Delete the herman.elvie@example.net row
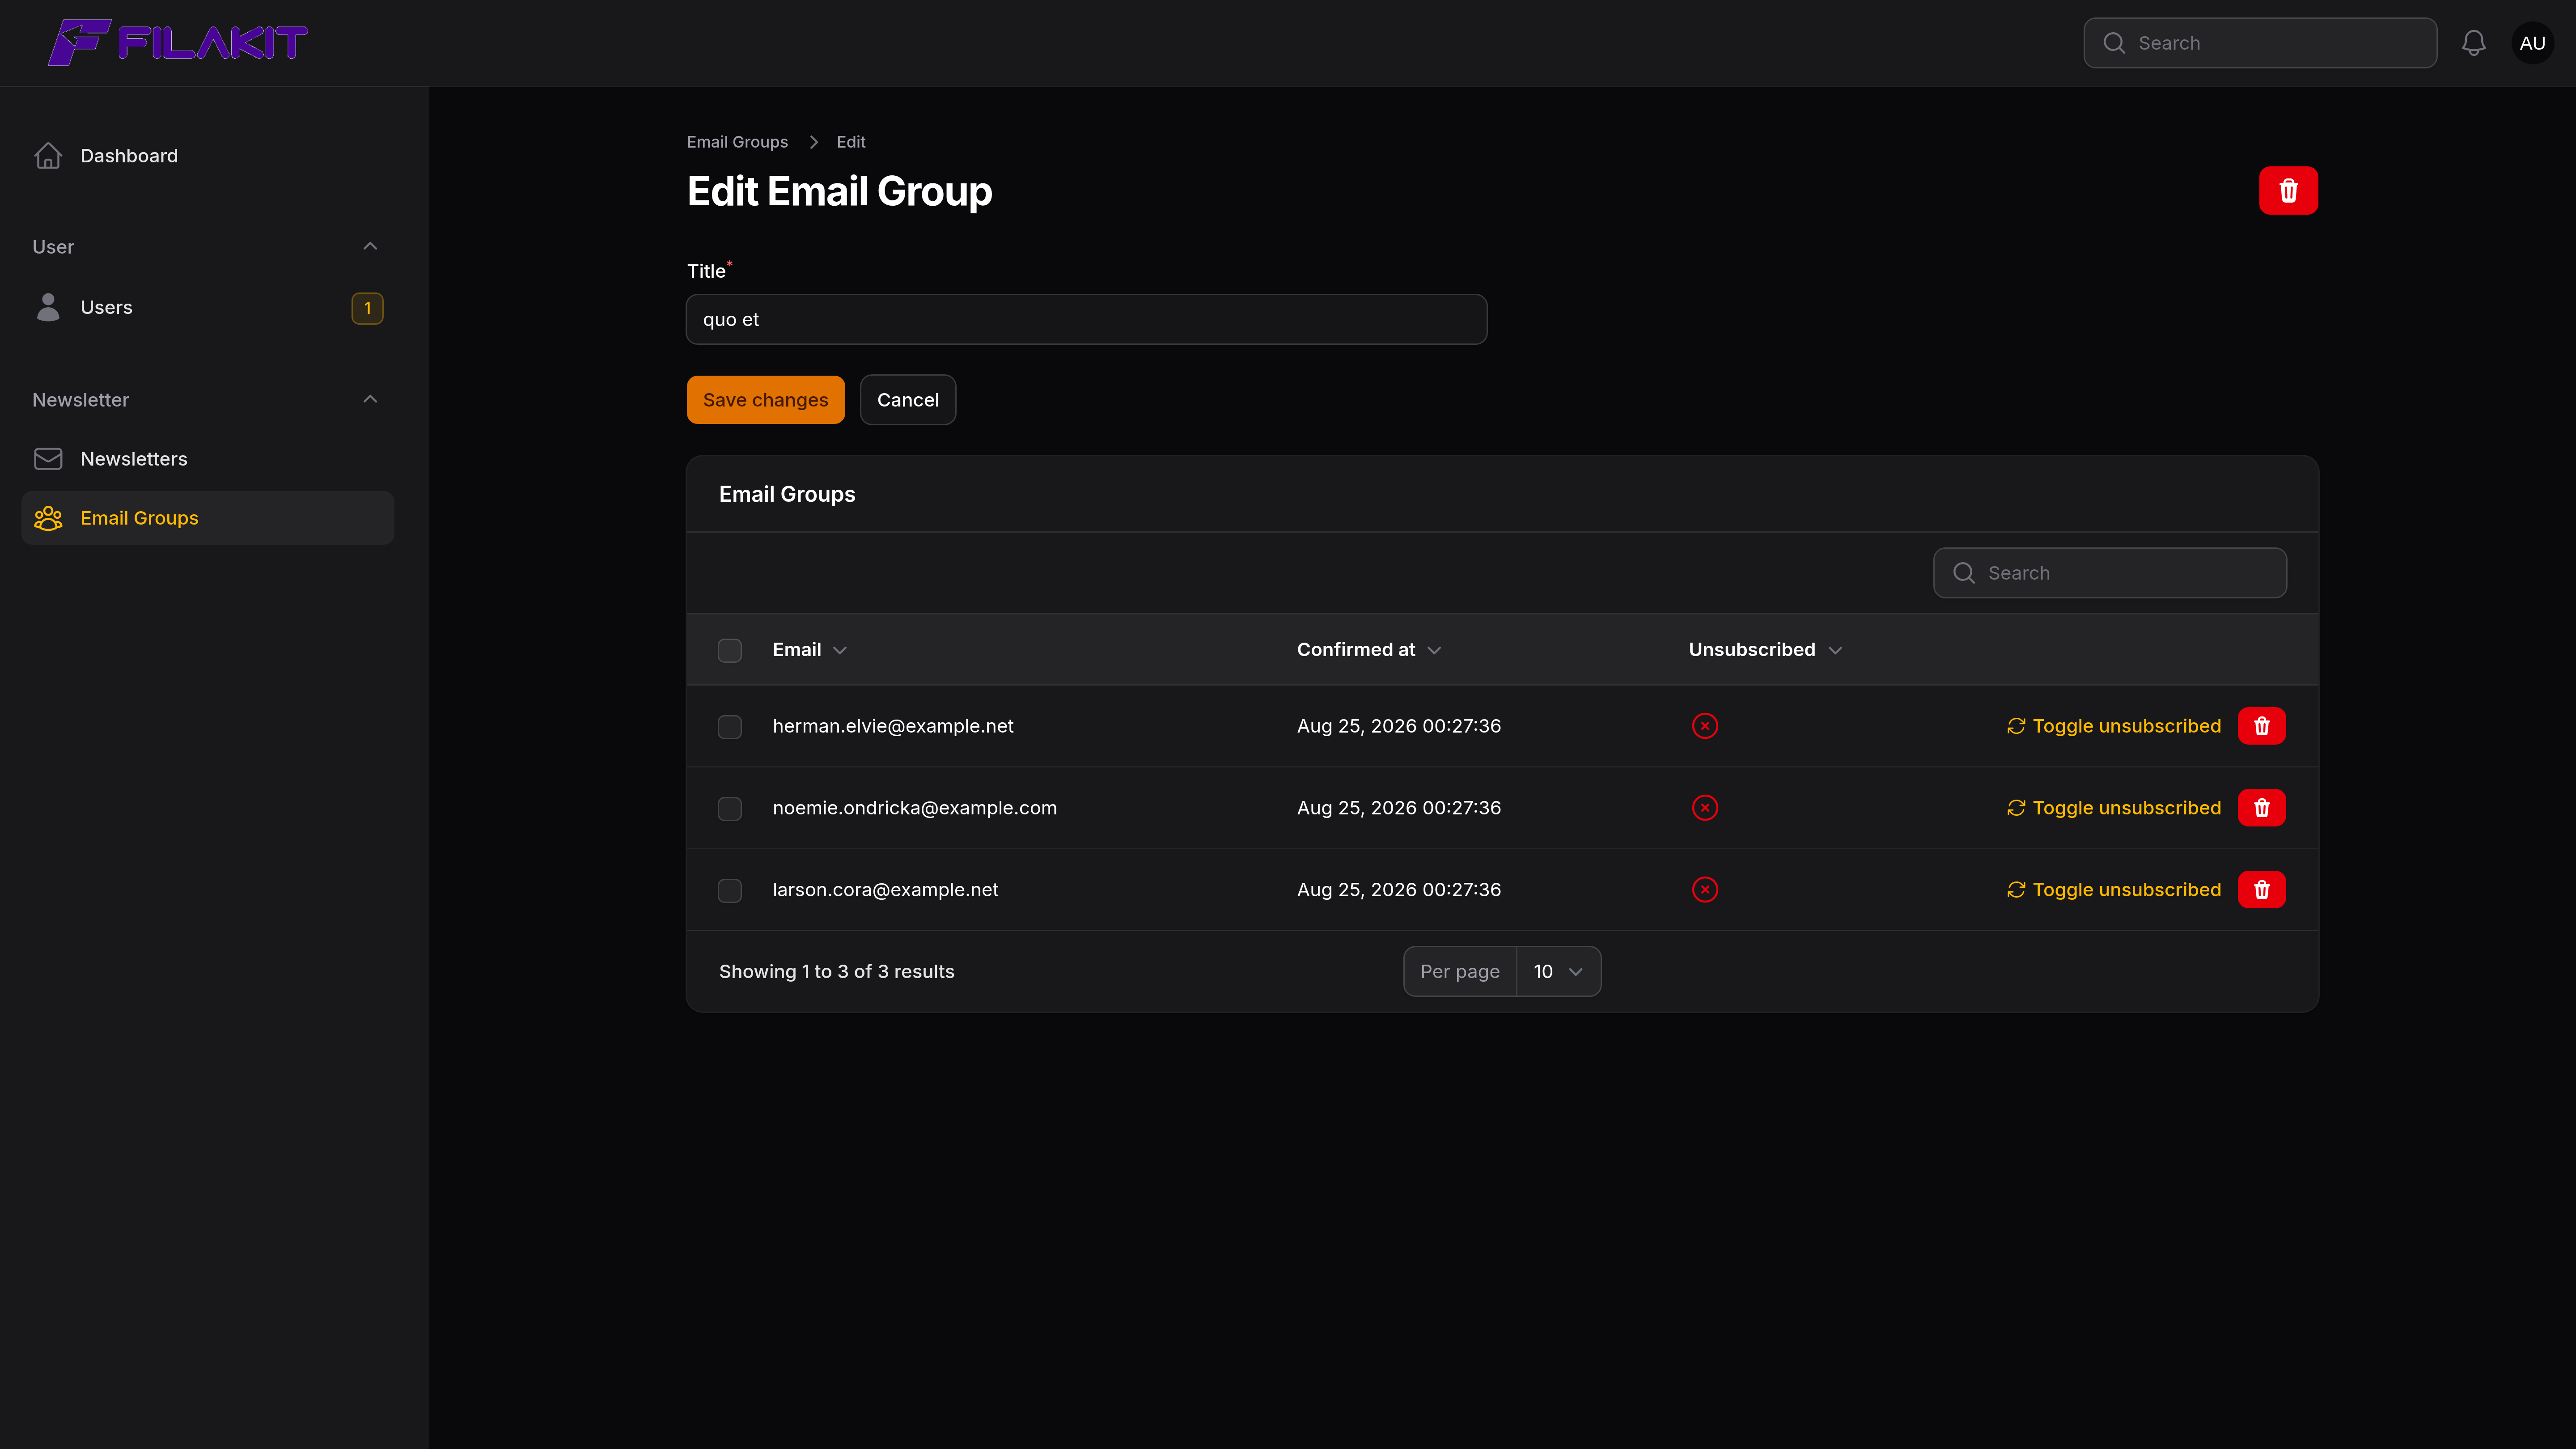This screenshot has width=2576, height=1449. pyautogui.click(x=2261, y=726)
